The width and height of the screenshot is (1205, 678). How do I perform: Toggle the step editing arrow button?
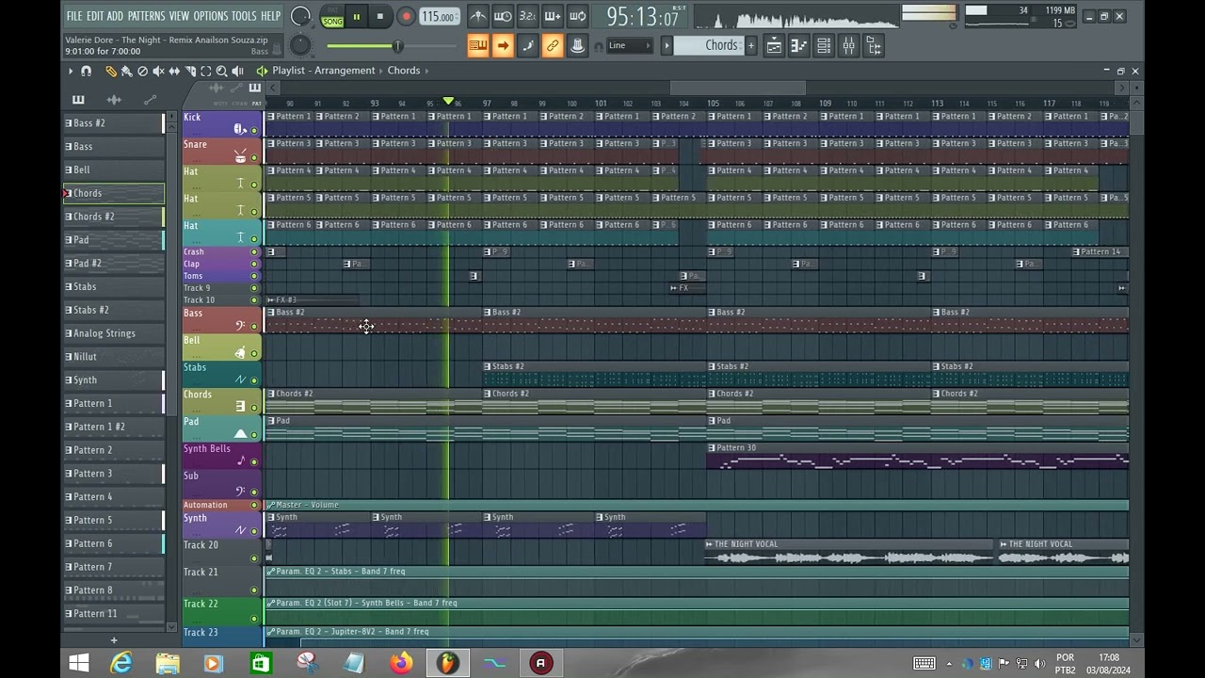coord(503,45)
